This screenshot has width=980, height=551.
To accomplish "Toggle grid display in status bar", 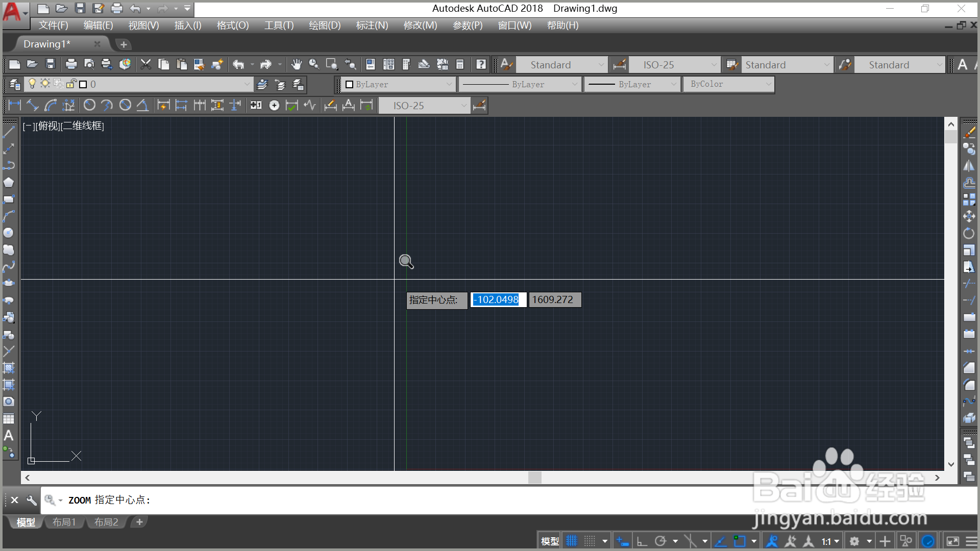I will [572, 541].
